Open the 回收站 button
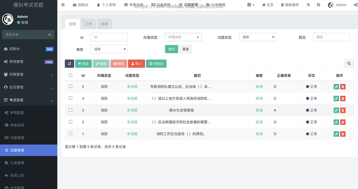This screenshot has height=189, width=358. [x=156, y=63]
